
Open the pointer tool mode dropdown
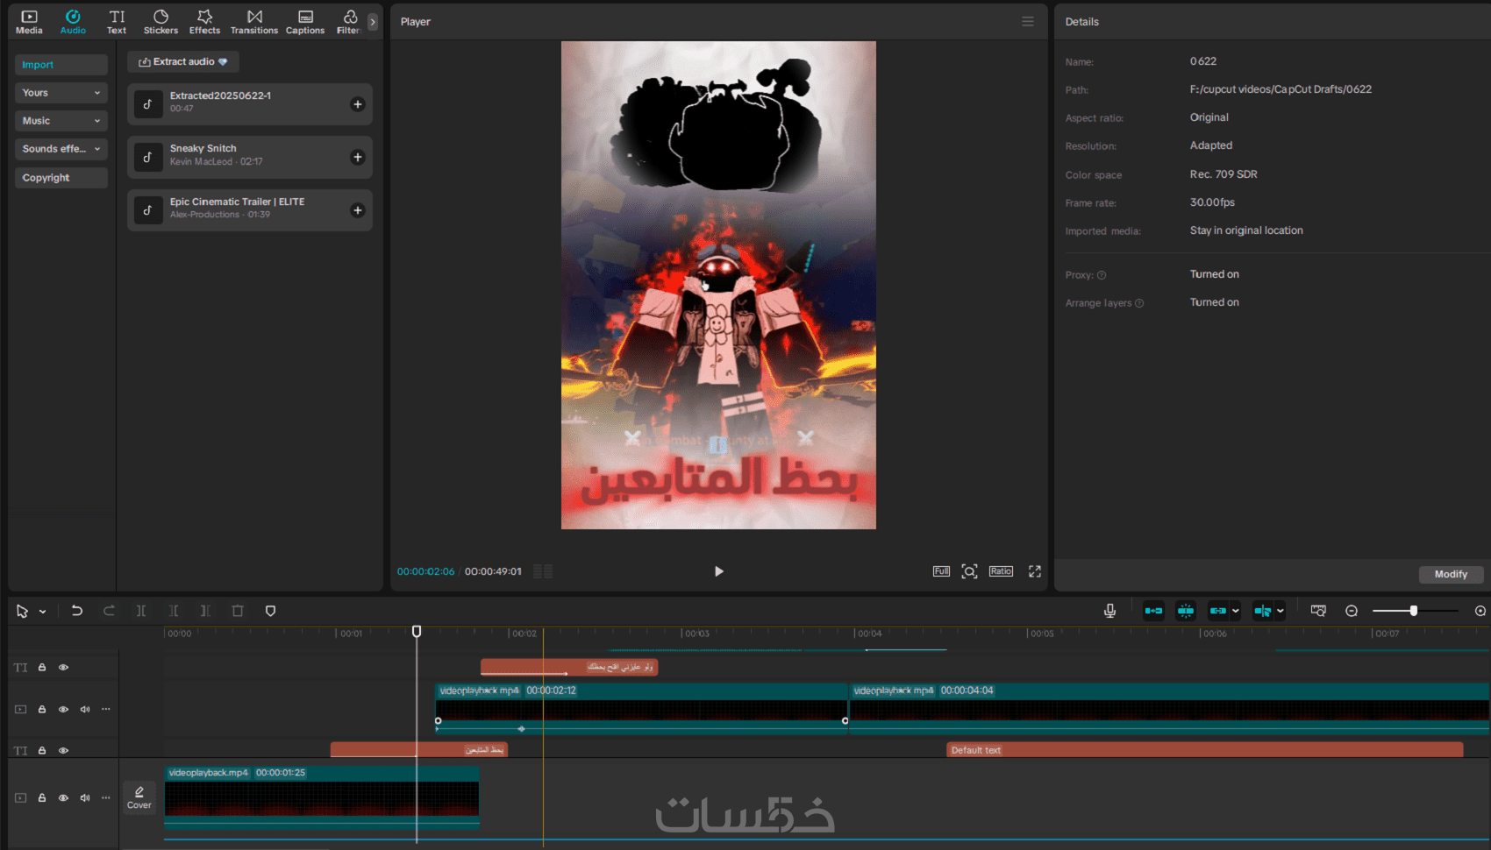42,612
